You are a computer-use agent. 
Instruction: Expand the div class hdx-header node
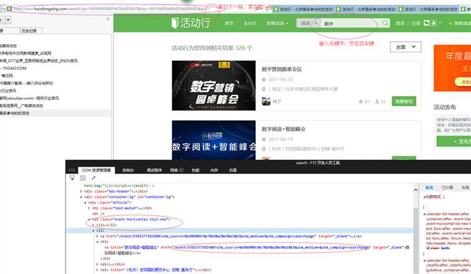pyautogui.click(x=81, y=191)
